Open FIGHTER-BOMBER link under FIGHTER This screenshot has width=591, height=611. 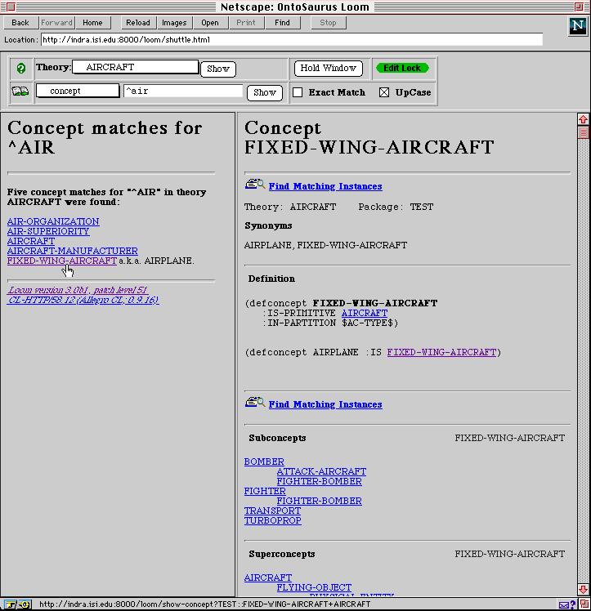click(320, 501)
